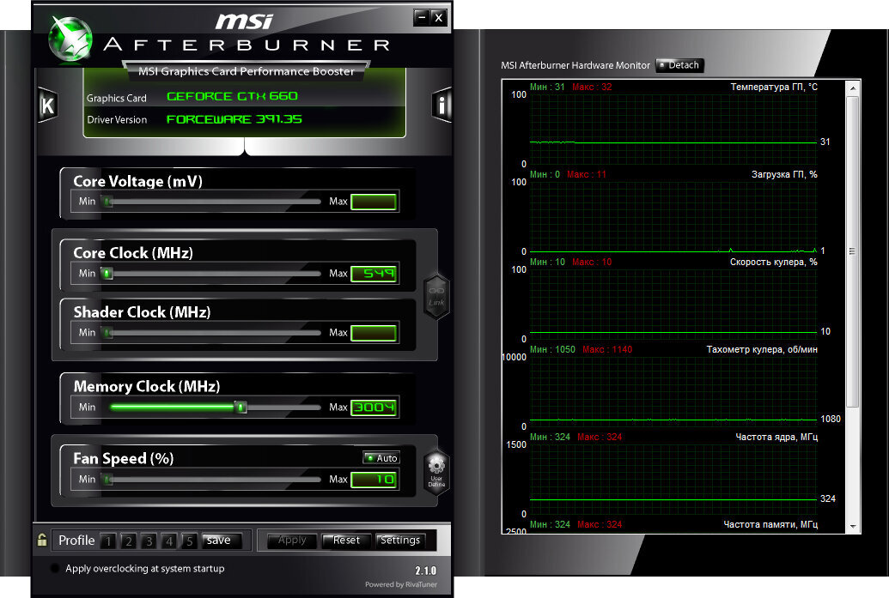
Task: Click the fan tachometer graph
Action: [673, 392]
